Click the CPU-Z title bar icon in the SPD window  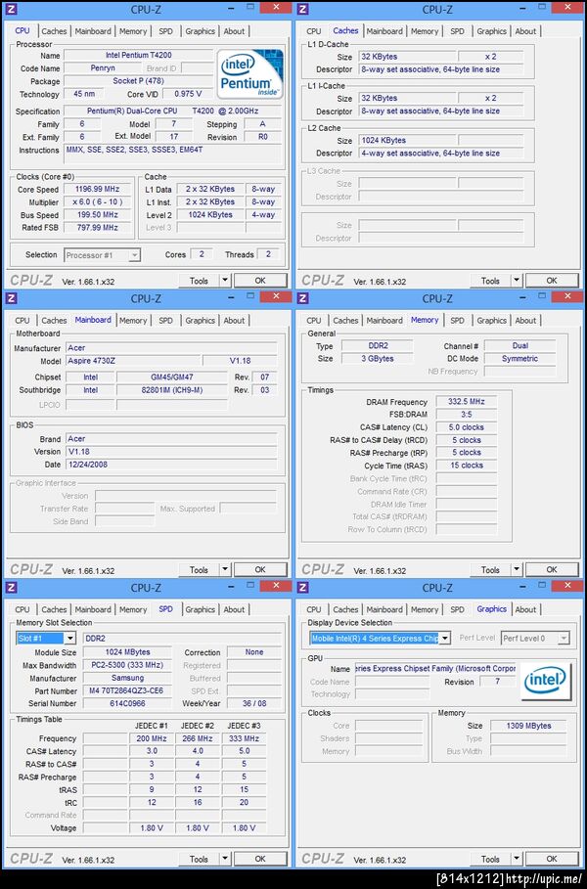[x=12, y=588]
